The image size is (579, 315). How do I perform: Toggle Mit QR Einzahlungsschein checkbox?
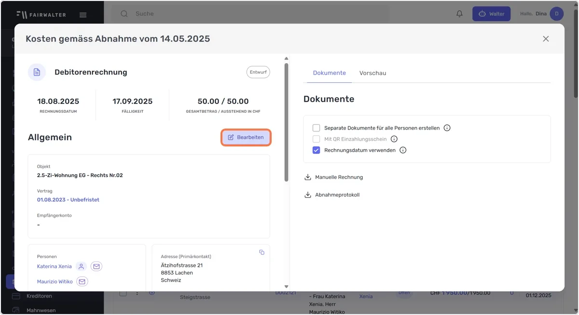pos(317,139)
